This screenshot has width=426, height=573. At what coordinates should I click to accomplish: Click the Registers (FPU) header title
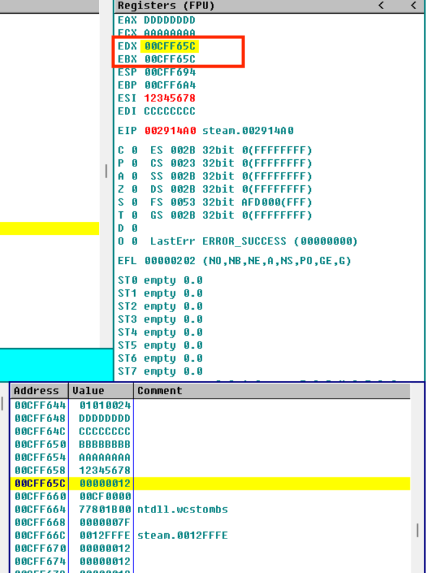tap(166, 6)
